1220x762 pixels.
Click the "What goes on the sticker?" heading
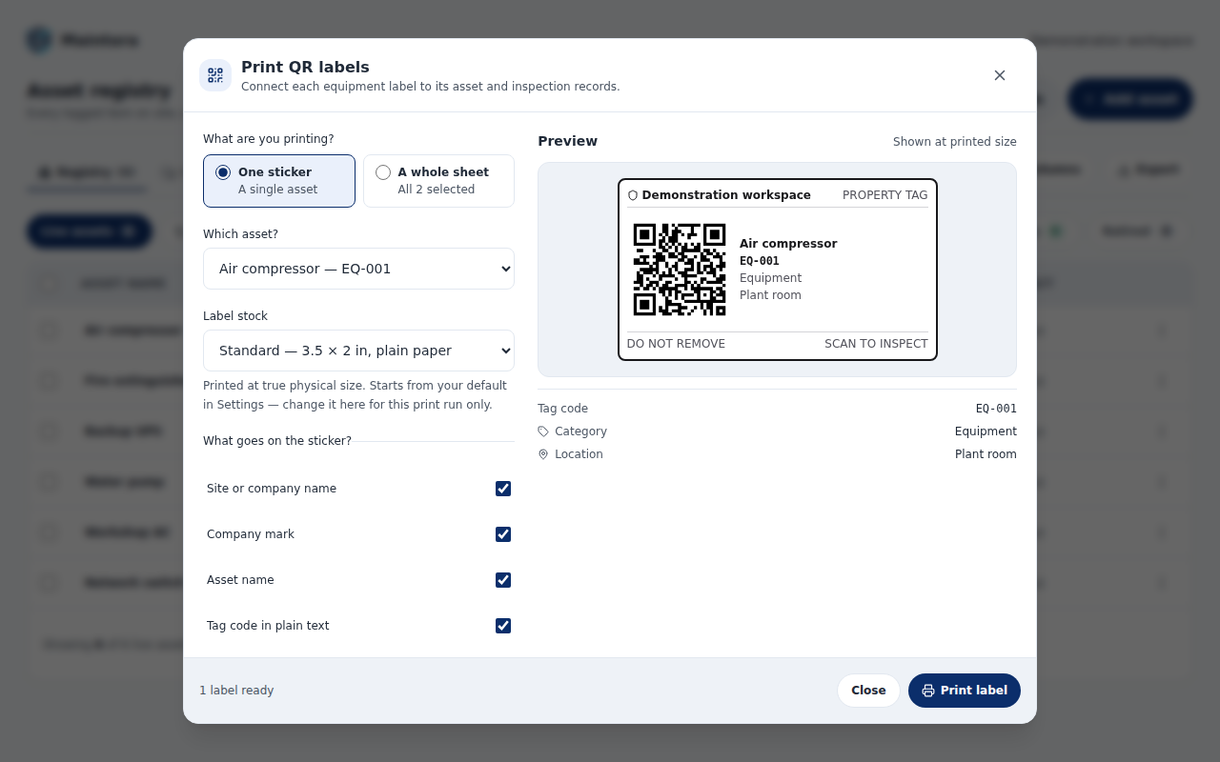tap(277, 441)
